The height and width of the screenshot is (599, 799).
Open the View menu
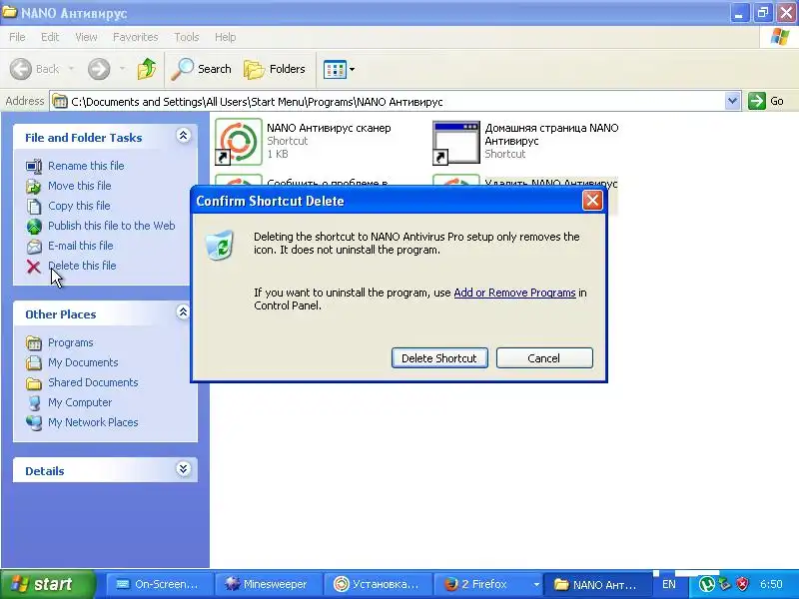(86, 37)
